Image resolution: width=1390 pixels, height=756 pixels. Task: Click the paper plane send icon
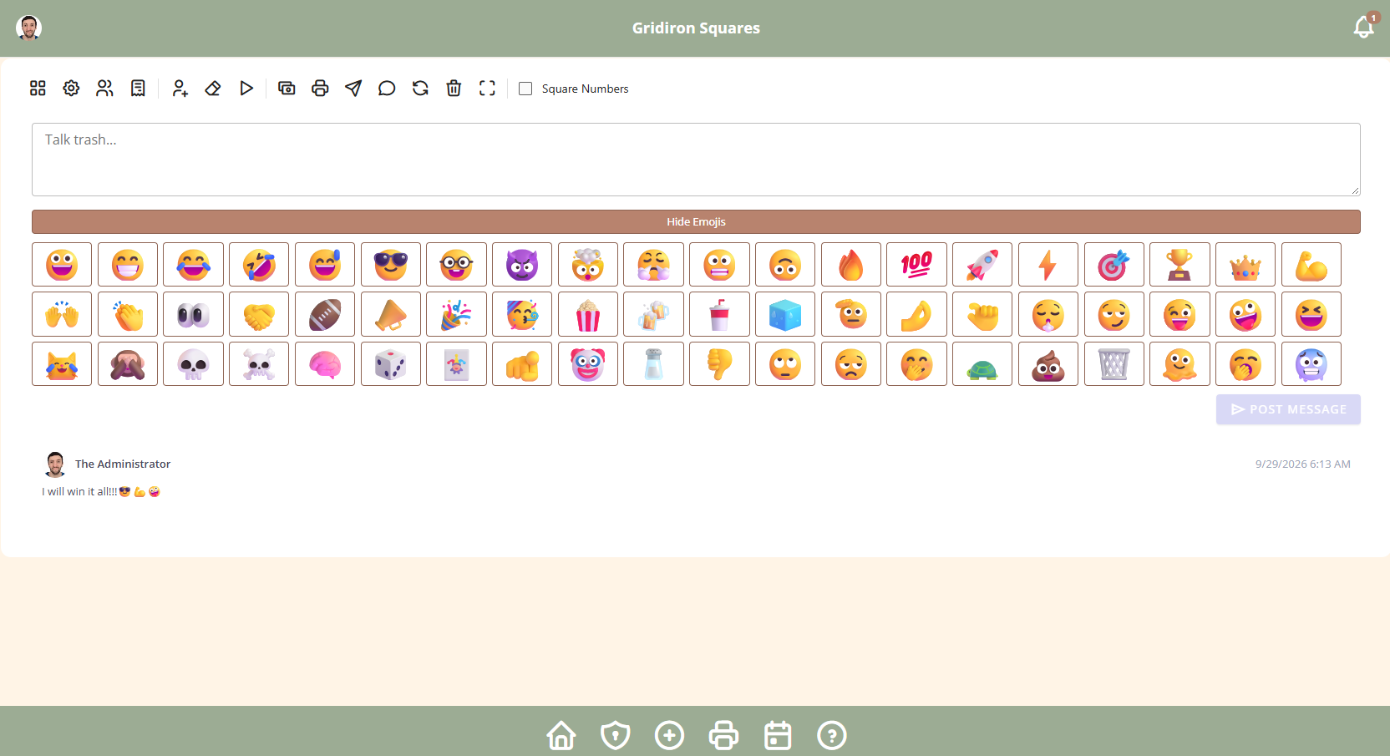point(353,89)
